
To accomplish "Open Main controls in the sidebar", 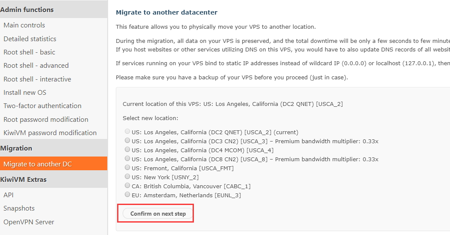I will pyautogui.click(x=24, y=25).
